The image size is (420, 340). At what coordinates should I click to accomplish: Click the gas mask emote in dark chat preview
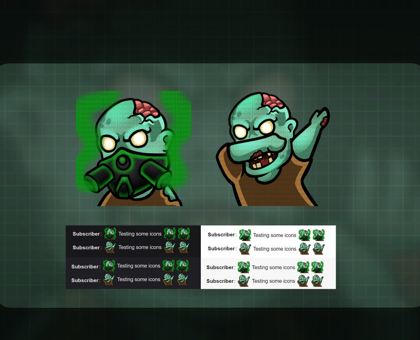coord(110,233)
